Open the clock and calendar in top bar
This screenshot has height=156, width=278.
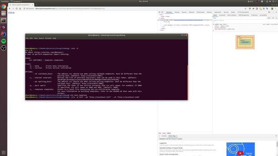tap(143, 1)
